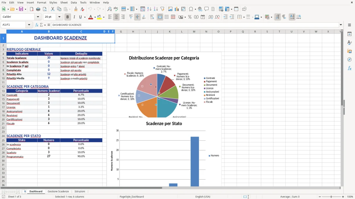This screenshot has width=355, height=199.
Task: Open the Data menu
Action: pyautogui.click(x=74, y=2)
